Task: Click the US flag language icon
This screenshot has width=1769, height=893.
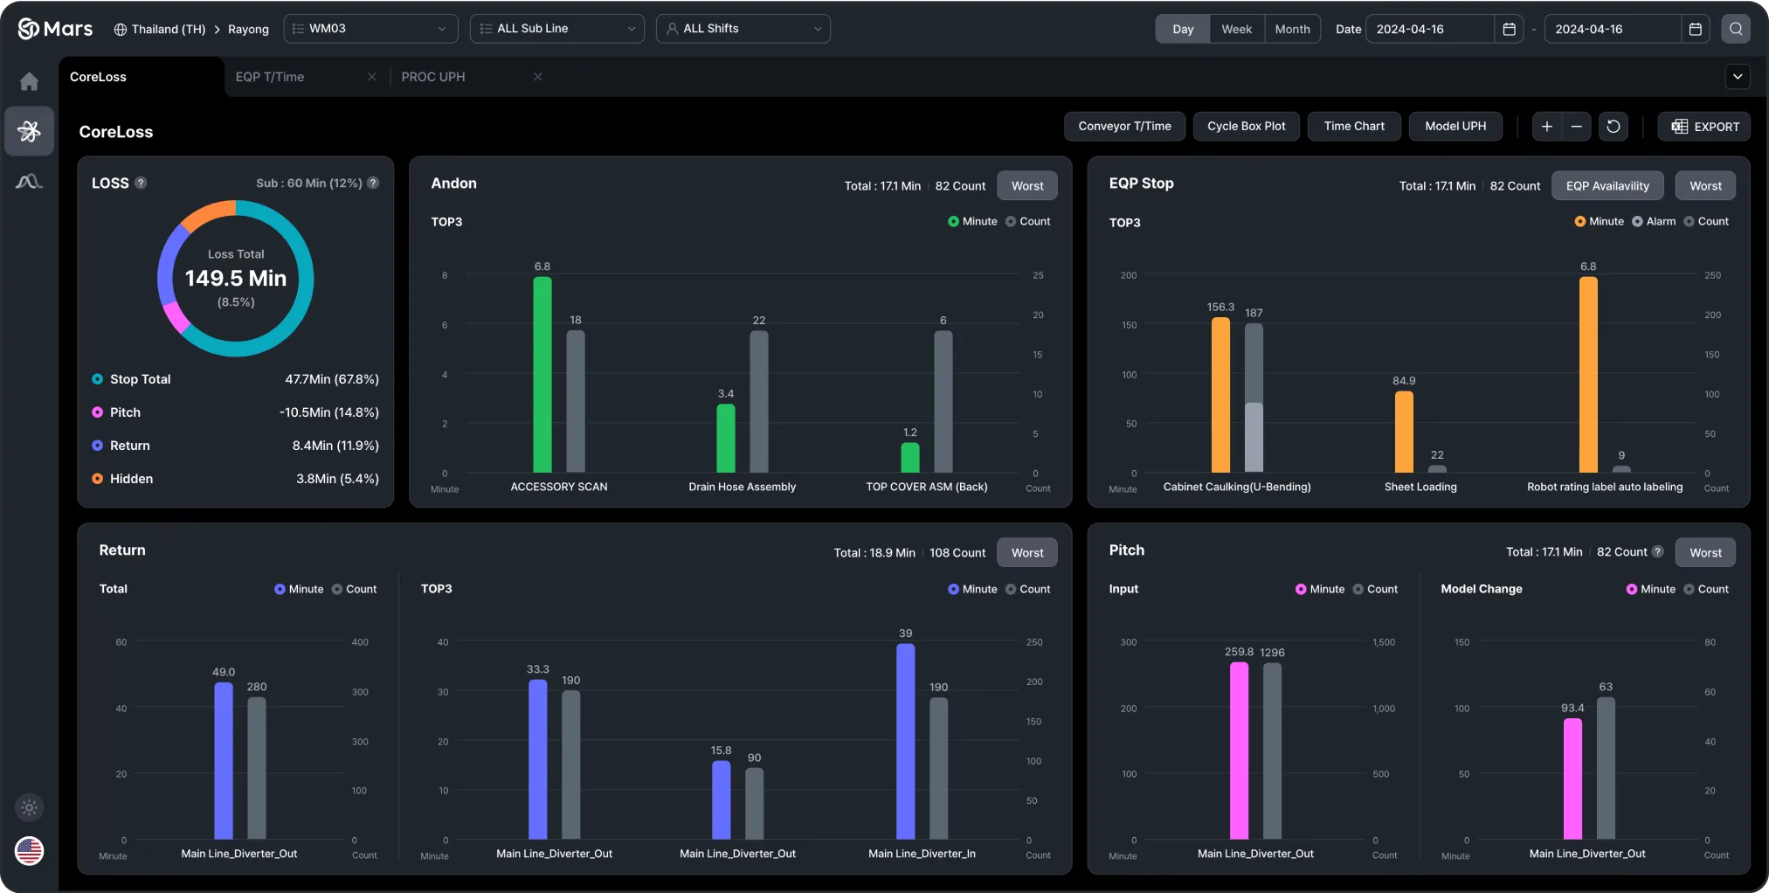Action: pyautogui.click(x=29, y=850)
